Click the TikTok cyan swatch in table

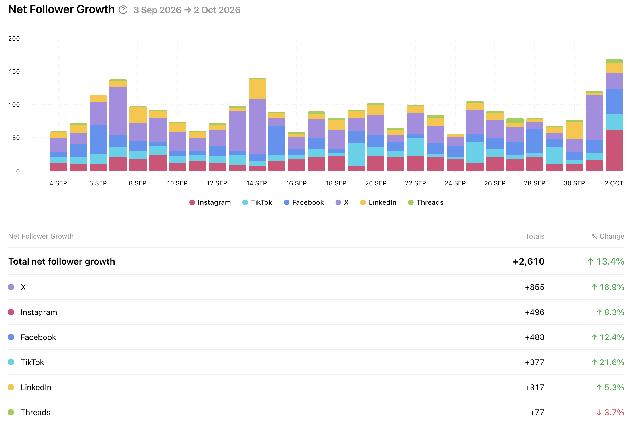[x=11, y=362]
